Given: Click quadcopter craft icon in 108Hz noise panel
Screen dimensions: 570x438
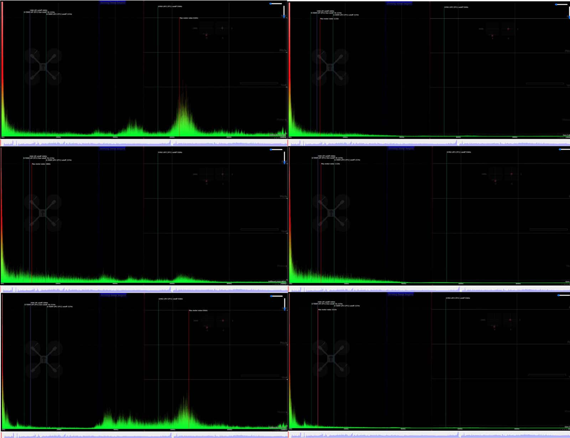Looking at the screenshot, I should point(43,213).
